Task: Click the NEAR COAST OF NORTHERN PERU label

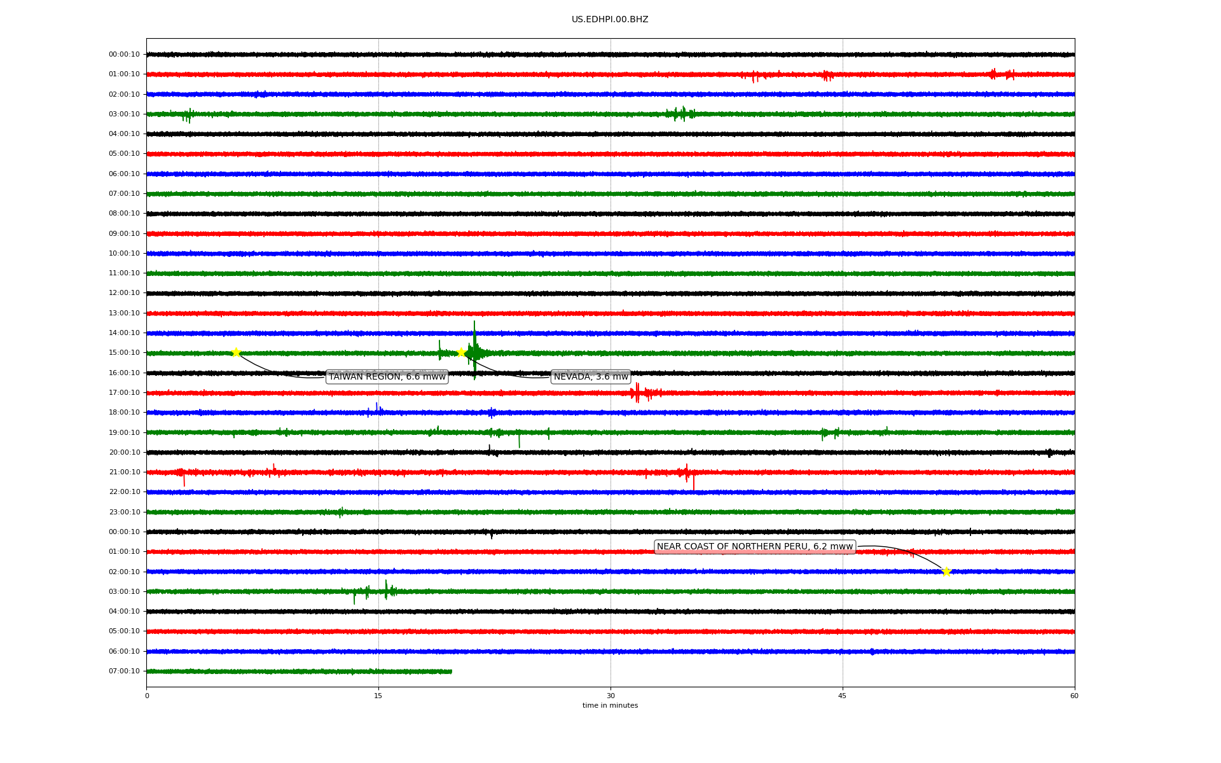Action: [754, 547]
